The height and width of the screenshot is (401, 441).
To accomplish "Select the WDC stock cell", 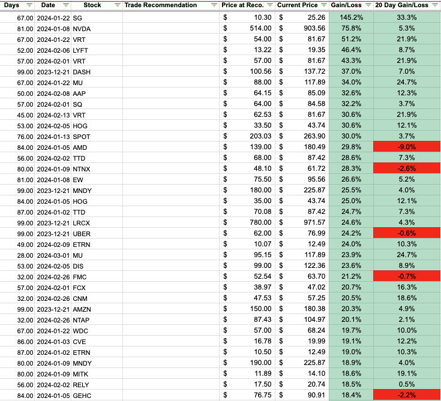I will (x=97, y=331).
